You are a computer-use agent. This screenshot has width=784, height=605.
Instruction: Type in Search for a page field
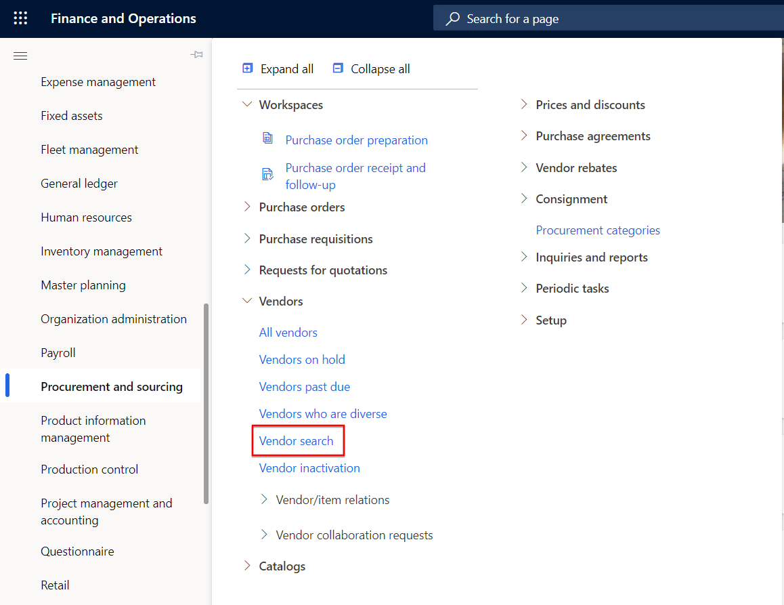[x=609, y=18]
